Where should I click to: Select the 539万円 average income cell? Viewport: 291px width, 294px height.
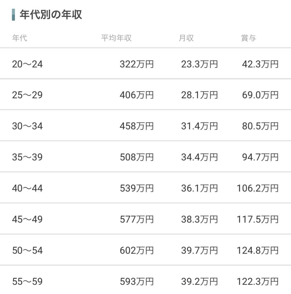click(137, 188)
